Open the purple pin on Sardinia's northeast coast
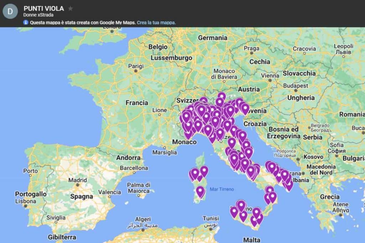 pos(204,172)
